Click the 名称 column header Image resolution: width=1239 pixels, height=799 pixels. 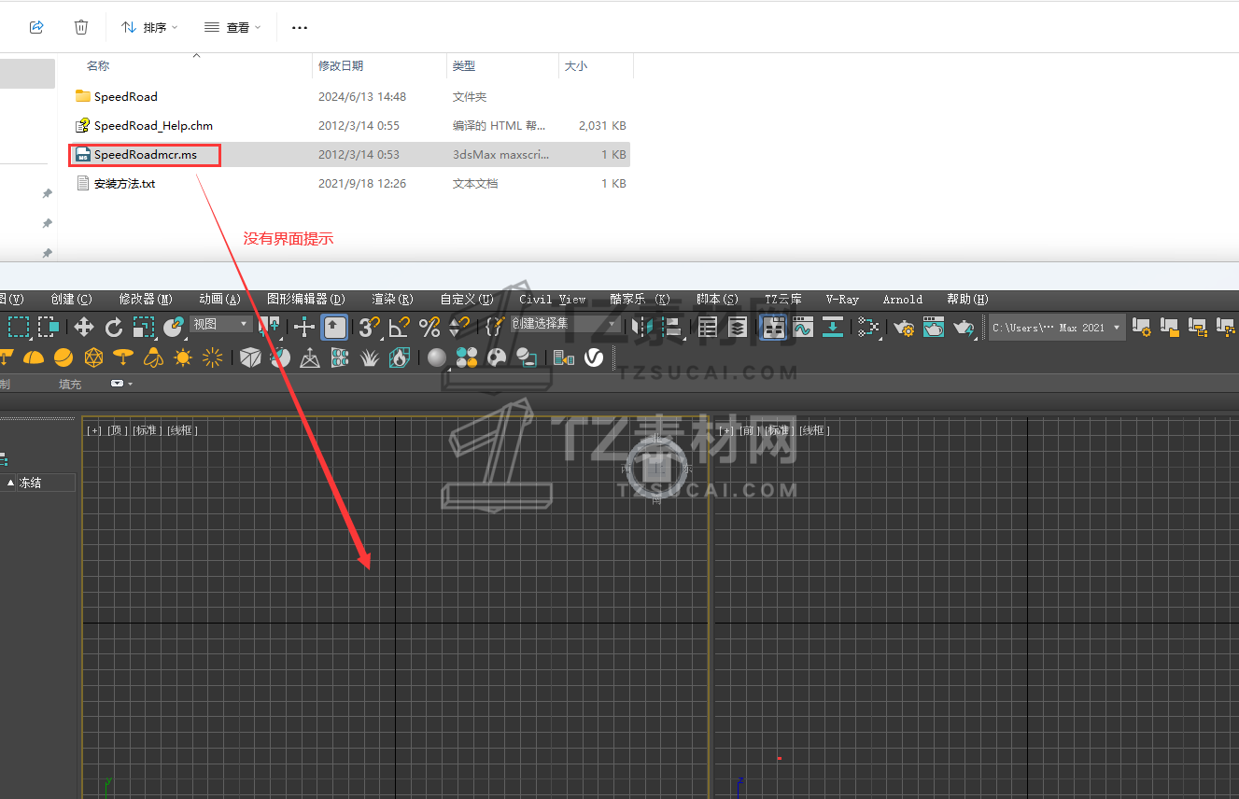(x=98, y=65)
